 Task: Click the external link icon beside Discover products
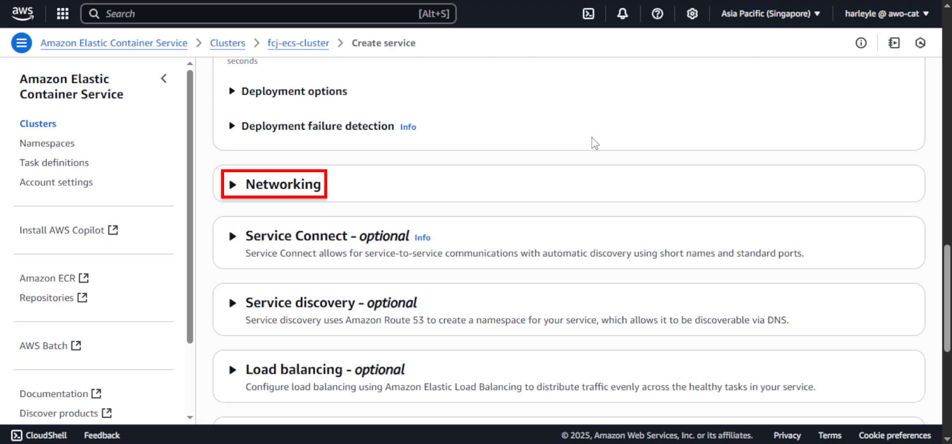pyautogui.click(x=107, y=412)
